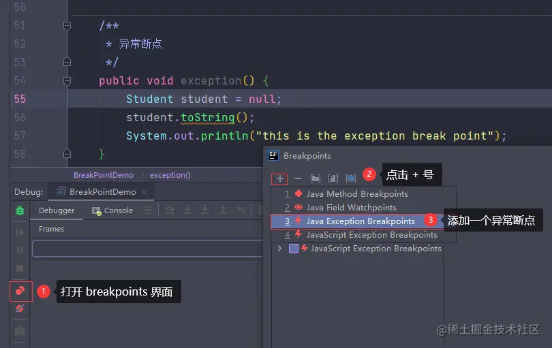The image size is (552, 348).
Task: Click the Resume Program icon in debug sidebar
Action: (20, 232)
